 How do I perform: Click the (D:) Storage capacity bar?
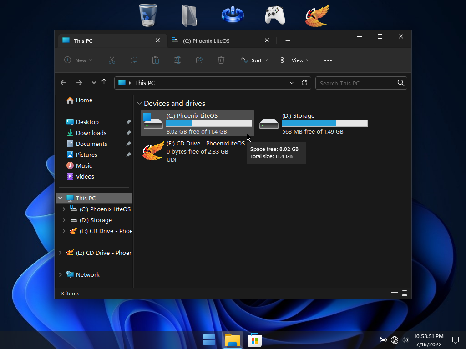(x=324, y=123)
